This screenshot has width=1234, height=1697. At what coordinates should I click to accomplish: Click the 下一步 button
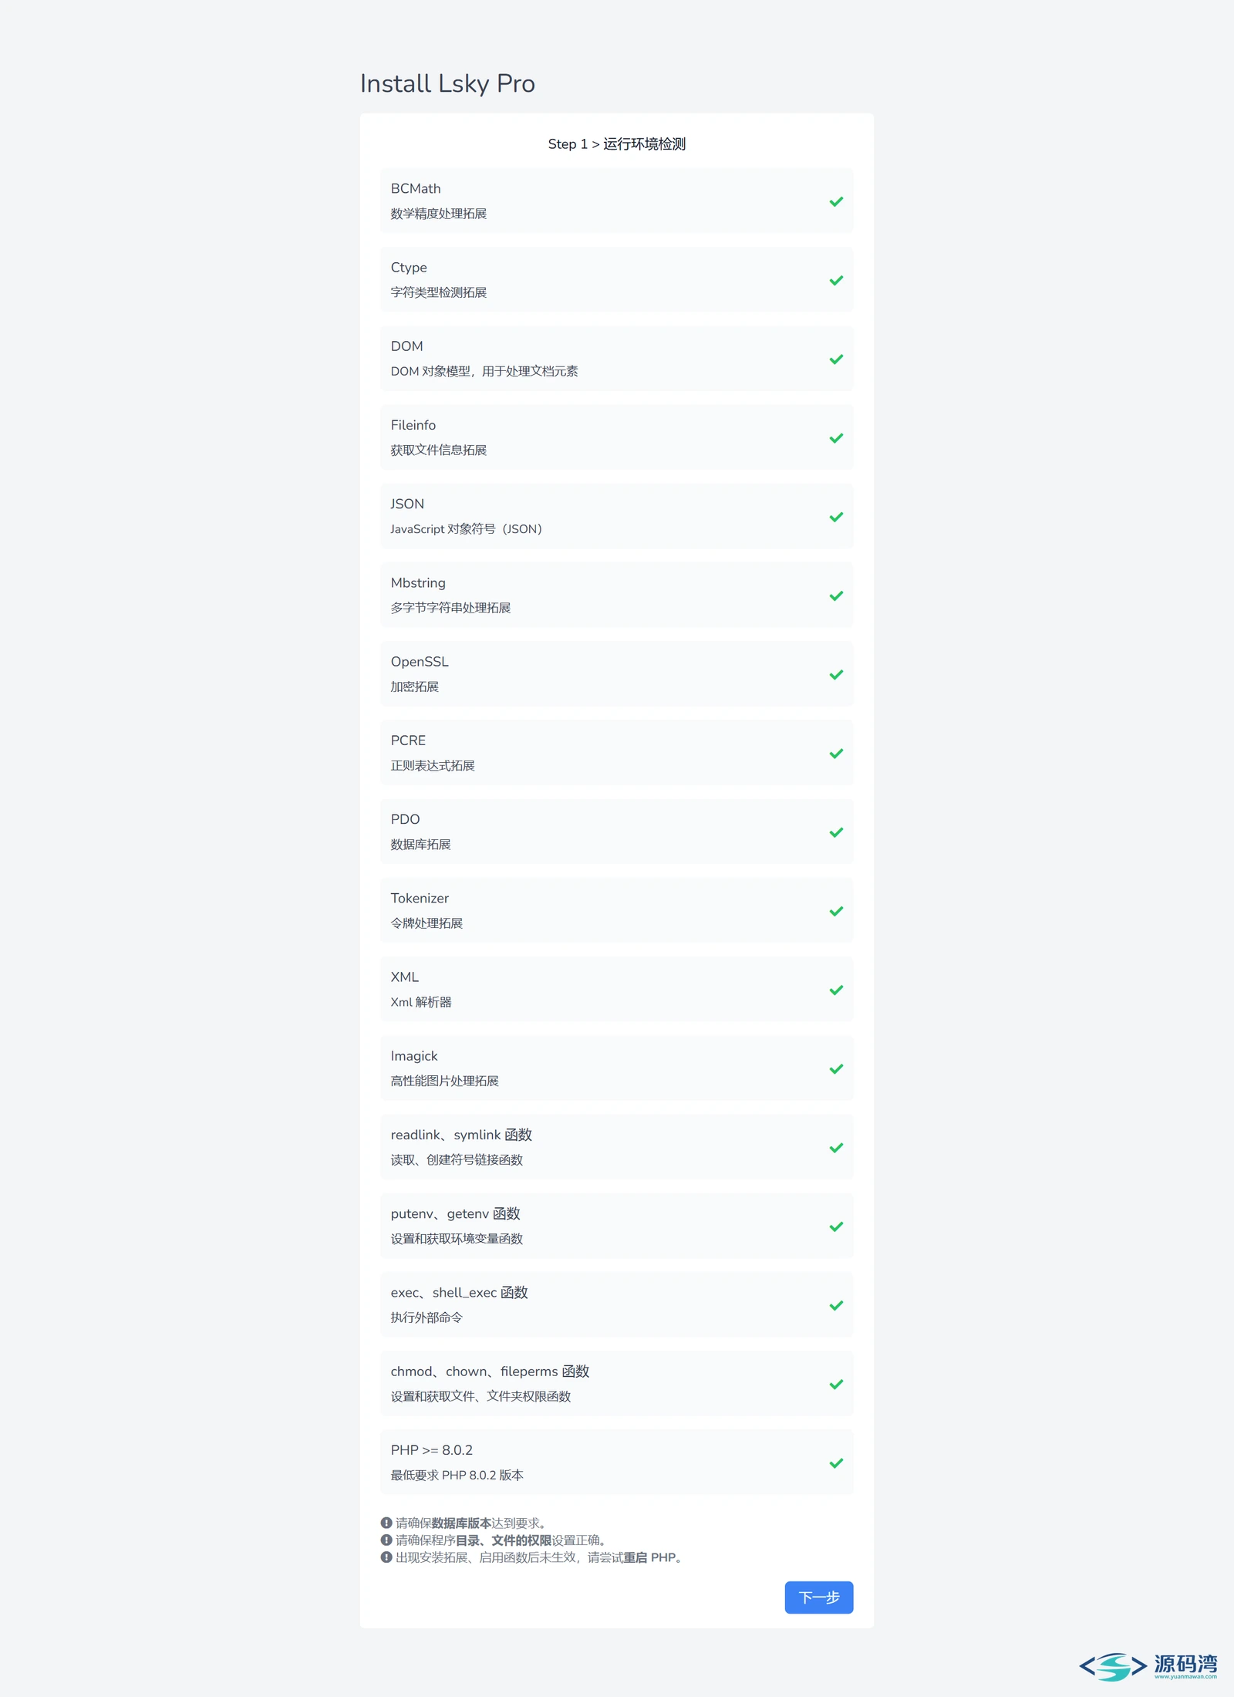point(819,1597)
